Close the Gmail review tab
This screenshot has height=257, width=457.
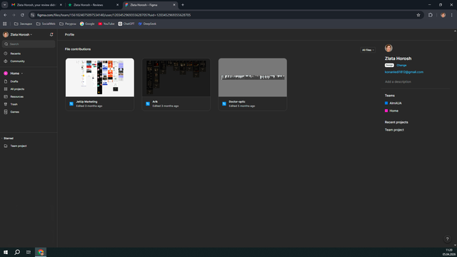coord(61,5)
